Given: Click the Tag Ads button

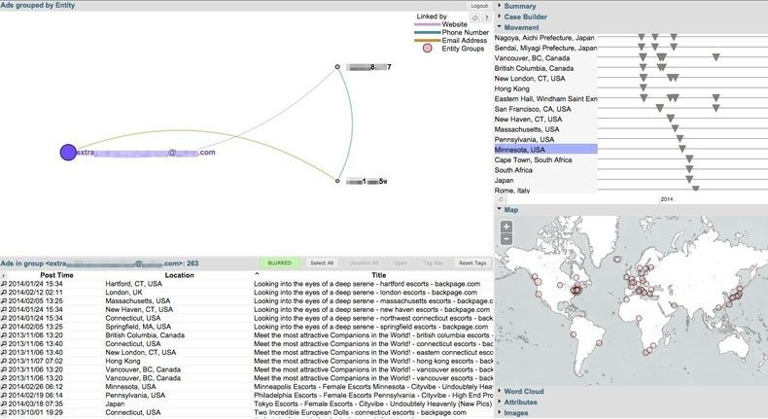Looking at the screenshot, I should coord(433,263).
